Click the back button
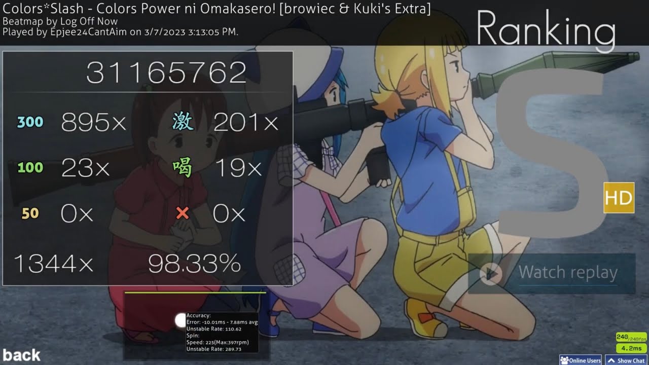This screenshot has width=649, height=365. click(21, 355)
